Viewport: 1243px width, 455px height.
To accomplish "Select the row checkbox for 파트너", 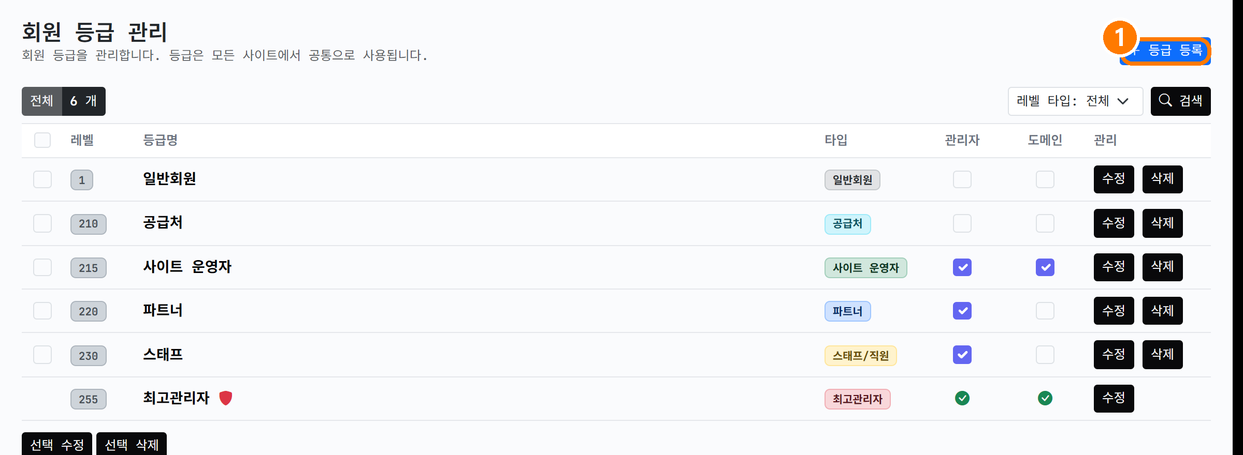I will tap(42, 311).
